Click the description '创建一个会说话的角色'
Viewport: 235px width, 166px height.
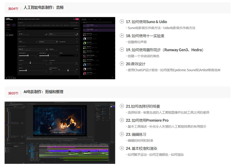click(x=143, y=56)
